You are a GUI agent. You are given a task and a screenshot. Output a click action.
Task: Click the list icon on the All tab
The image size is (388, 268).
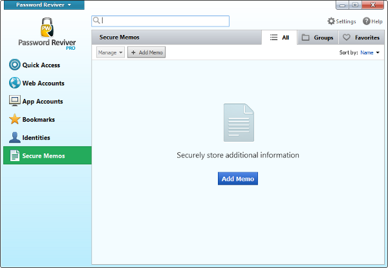274,38
